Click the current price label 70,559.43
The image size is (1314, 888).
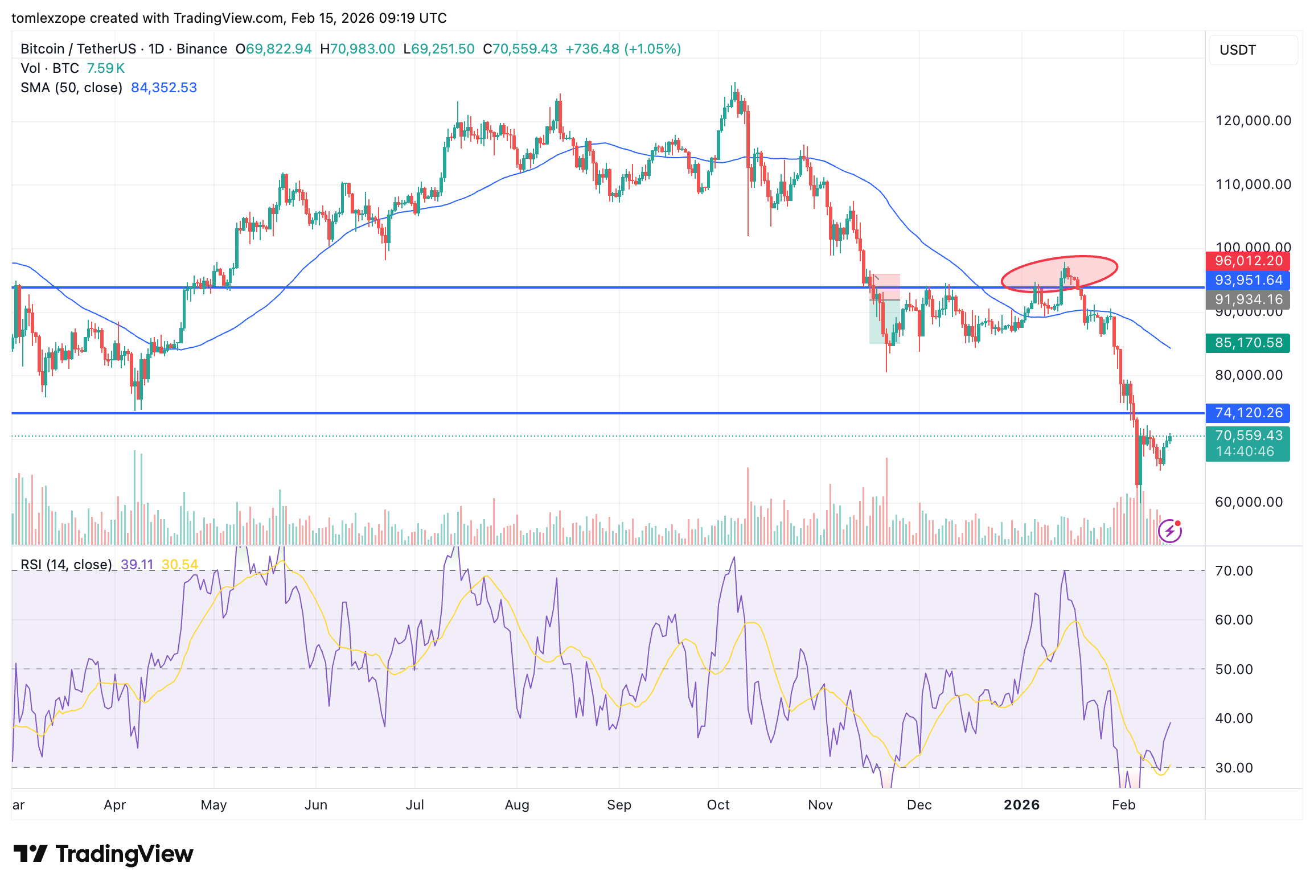1248,436
